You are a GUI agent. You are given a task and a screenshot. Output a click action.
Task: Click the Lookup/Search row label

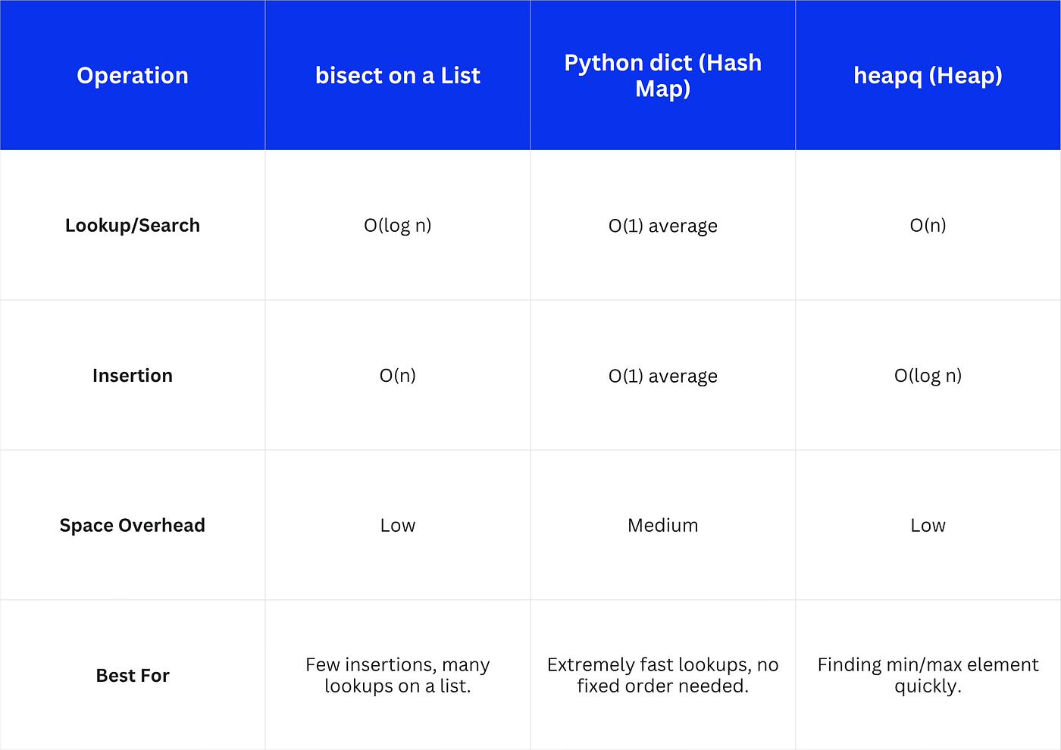click(133, 225)
